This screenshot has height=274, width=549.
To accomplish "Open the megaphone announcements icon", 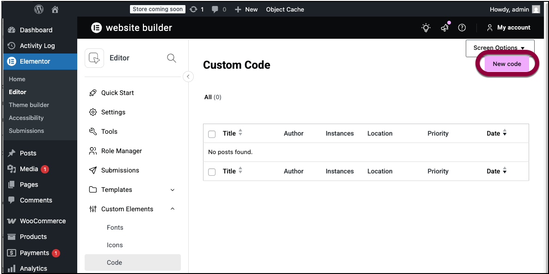I will (444, 28).
